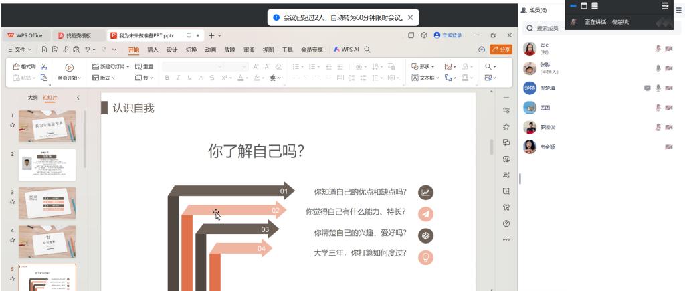Click the cloud upload icon left of Share
685x291 pixels.
pos(482,50)
